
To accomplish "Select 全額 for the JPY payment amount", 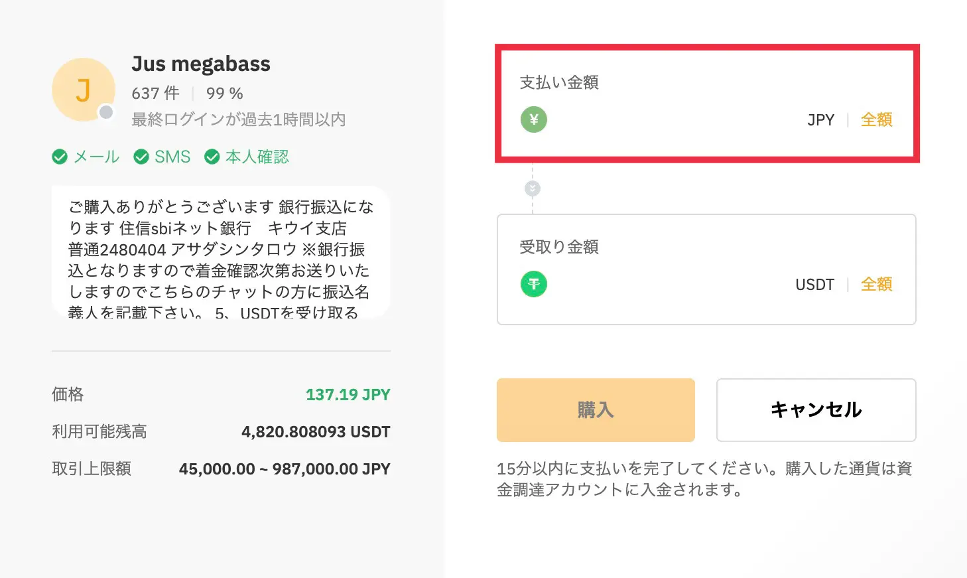I will tap(876, 120).
